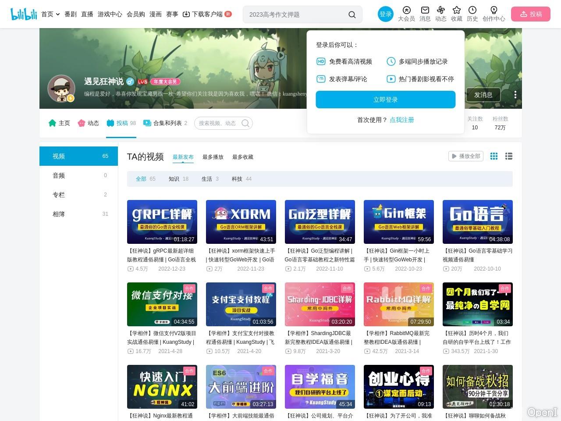The height and width of the screenshot is (421, 561).
Task: Sort videos by 最多播放
Action: [213, 157]
